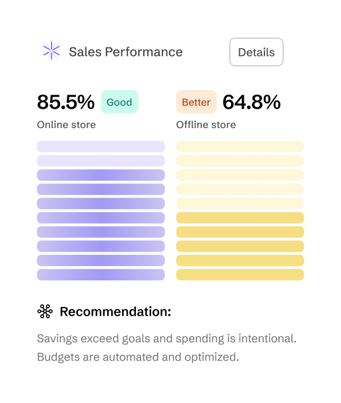This screenshot has width=341, height=403.
Task: Click the Online store label
Action: tap(67, 125)
